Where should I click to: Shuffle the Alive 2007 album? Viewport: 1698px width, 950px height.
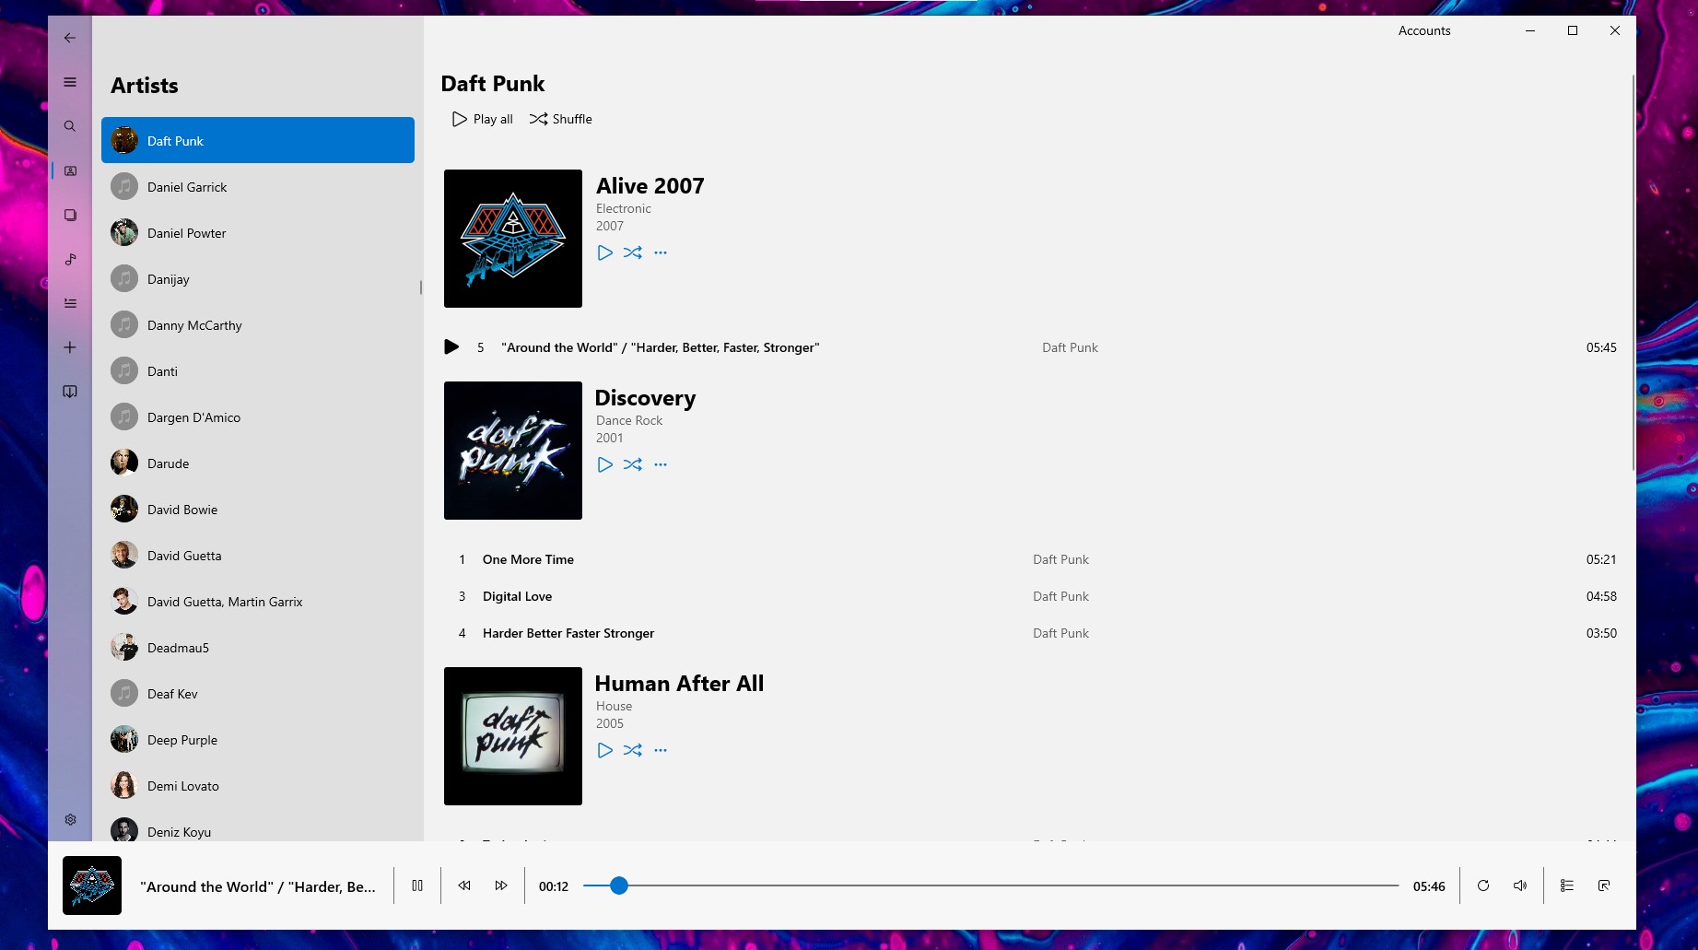click(x=633, y=252)
